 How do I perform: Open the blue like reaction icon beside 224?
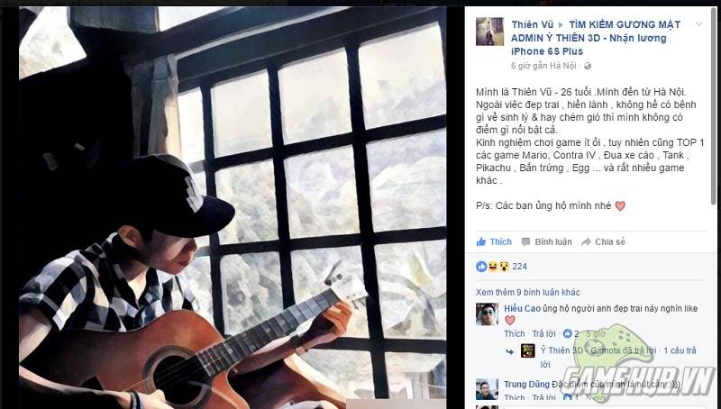(481, 267)
